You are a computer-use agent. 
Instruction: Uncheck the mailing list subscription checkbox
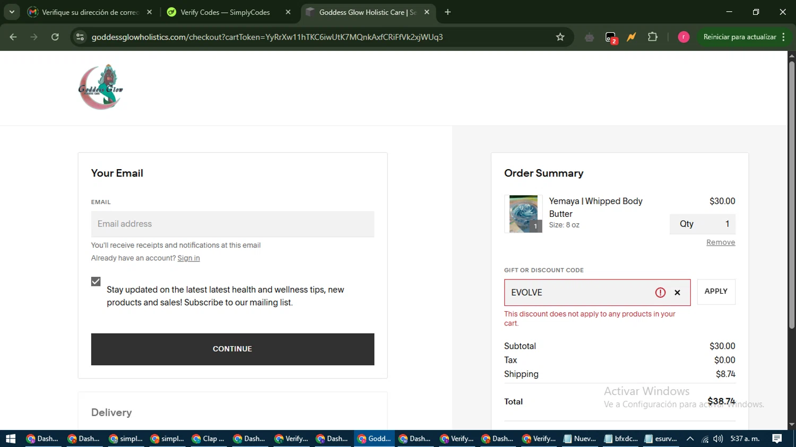click(96, 282)
